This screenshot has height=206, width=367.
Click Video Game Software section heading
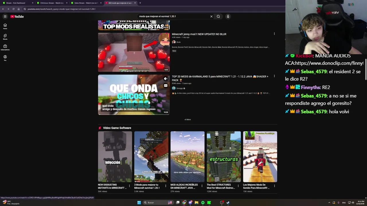[x=117, y=128]
